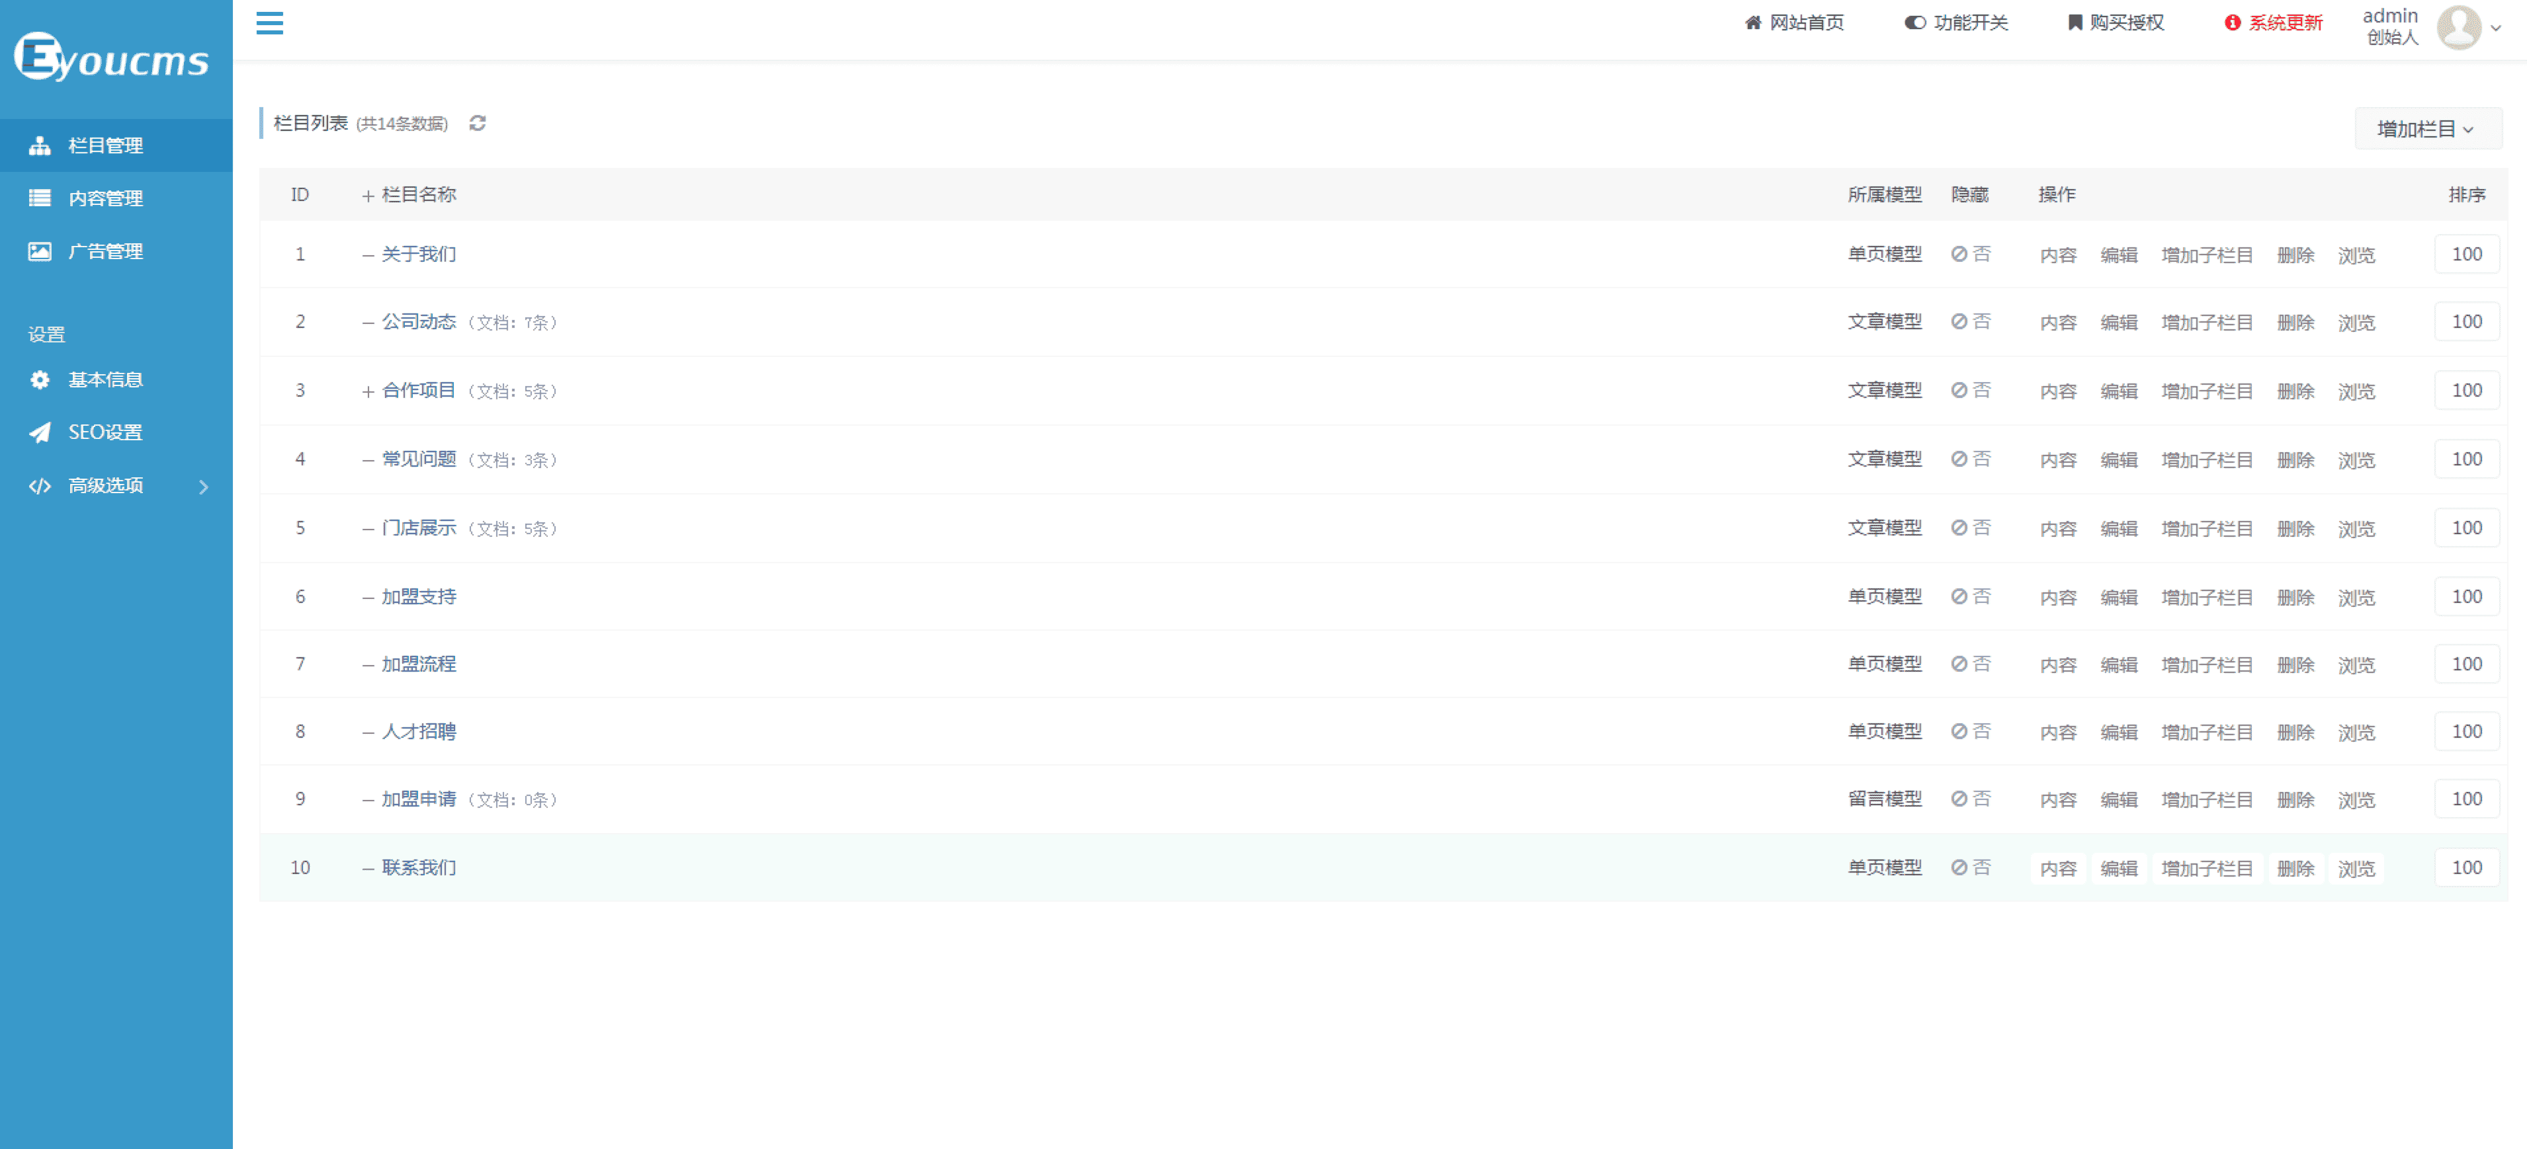Click the 广告管理 picture icon
The image size is (2527, 1149).
40,251
